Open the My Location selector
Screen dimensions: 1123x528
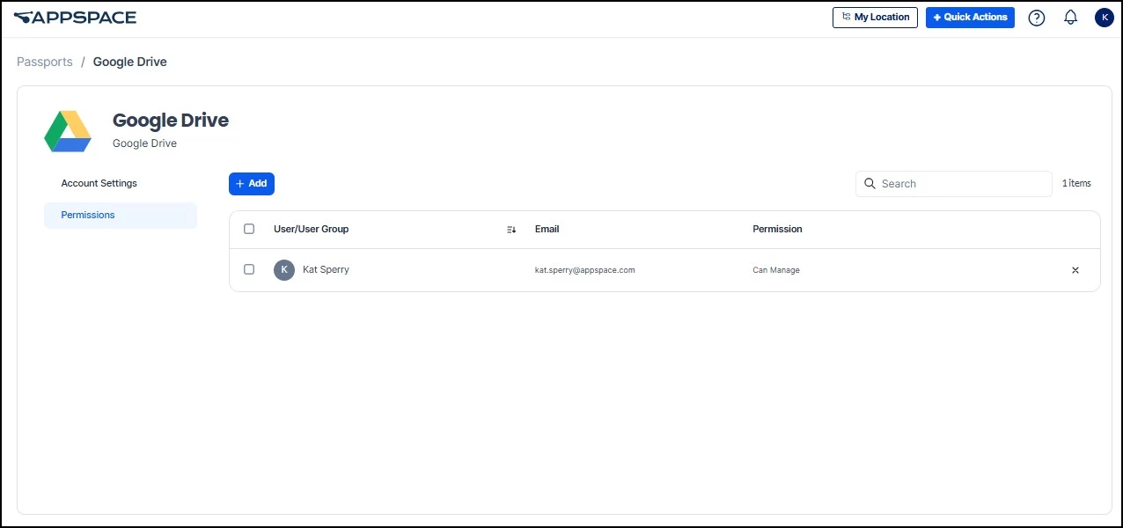(875, 18)
